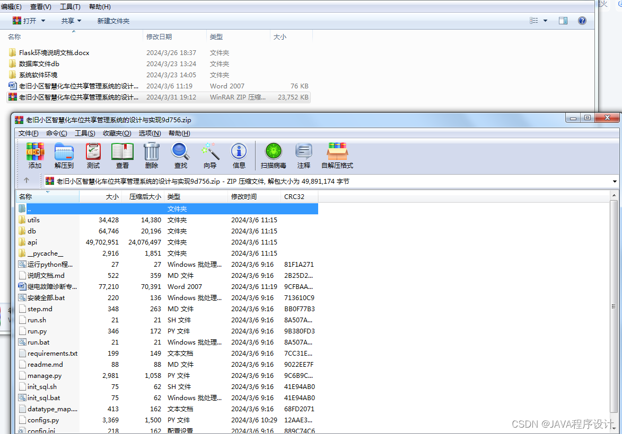This screenshot has width=622, height=434.
Task: Select the Flask环境说明文档.docx folder icon
Action: tap(12, 53)
